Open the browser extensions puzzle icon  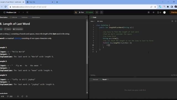click(168, 7)
